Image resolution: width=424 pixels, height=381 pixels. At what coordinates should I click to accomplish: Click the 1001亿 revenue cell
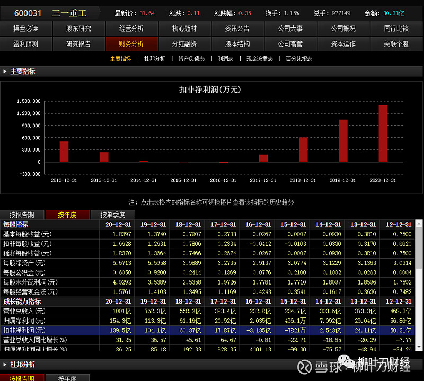pyautogui.click(x=122, y=311)
